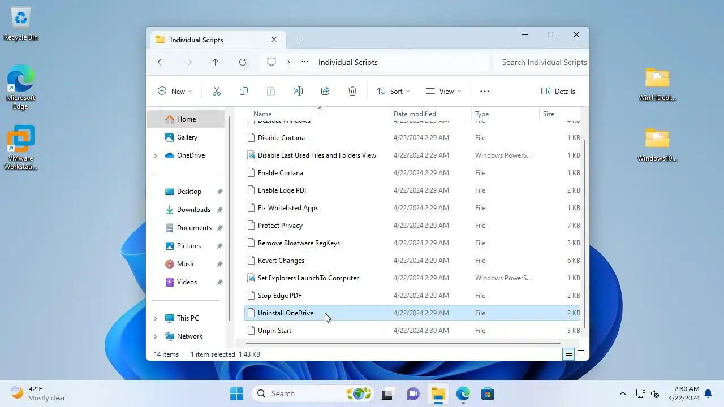Click the Cut scissors icon
The image size is (724, 407).
216,91
